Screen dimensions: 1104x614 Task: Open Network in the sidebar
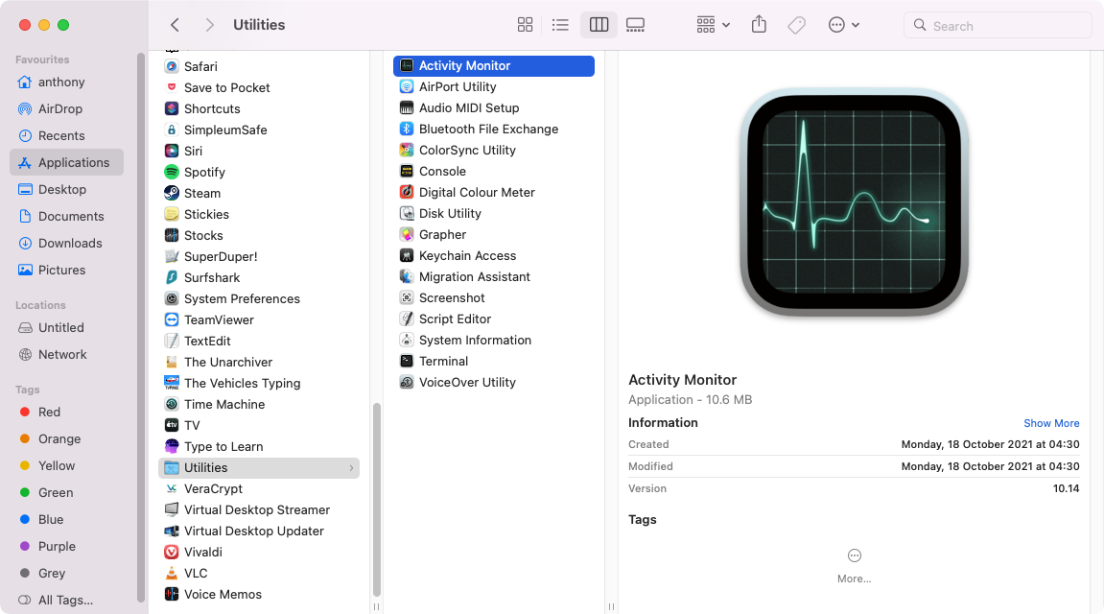point(67,354)
